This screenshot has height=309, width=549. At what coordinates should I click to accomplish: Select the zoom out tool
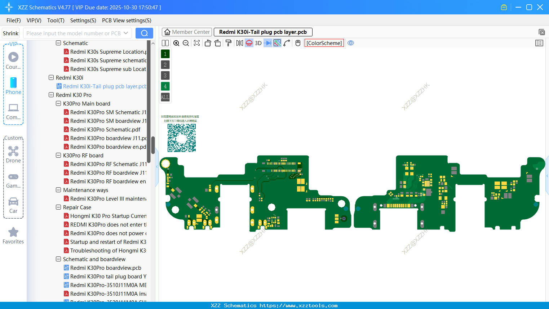[x=185, y=43]
